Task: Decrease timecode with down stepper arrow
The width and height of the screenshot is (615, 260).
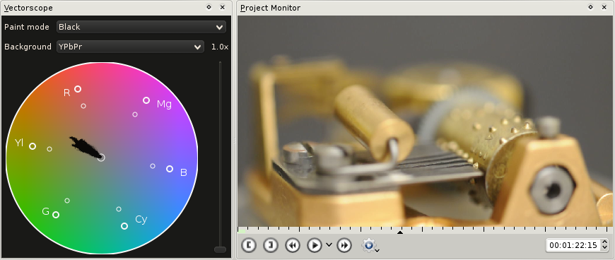Action: pyautogui.click(x=604, y=249)
